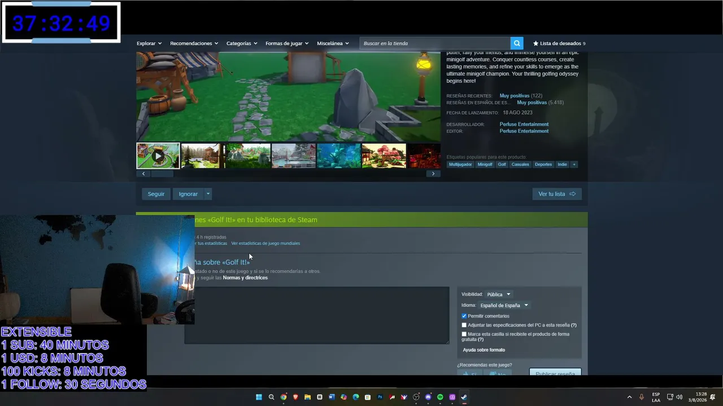
Task: Enable attaching PC specifications to the review
Action: (x=464, y=325)
